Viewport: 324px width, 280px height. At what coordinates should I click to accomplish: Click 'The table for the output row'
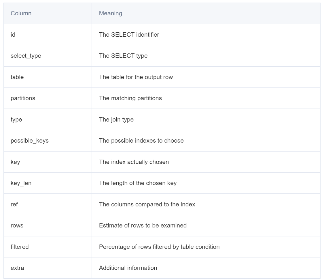[136, 77]
